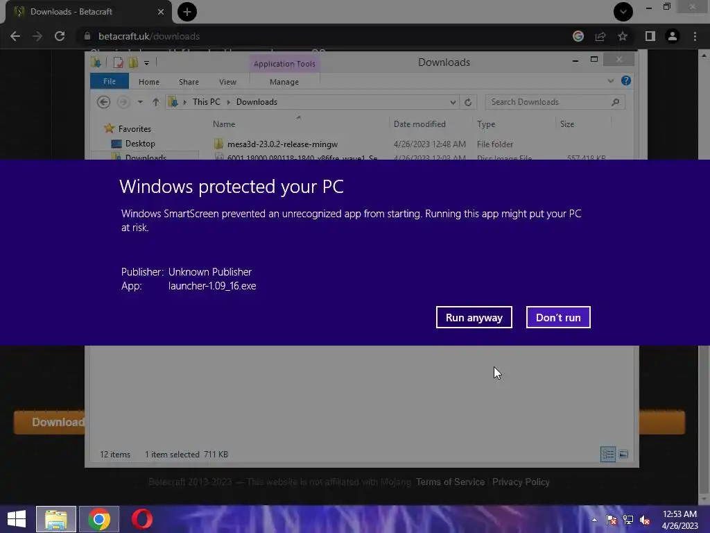Open Chrome from the taskbar
The width and height of the screenshot is (710, 533).
coord(99,519)
